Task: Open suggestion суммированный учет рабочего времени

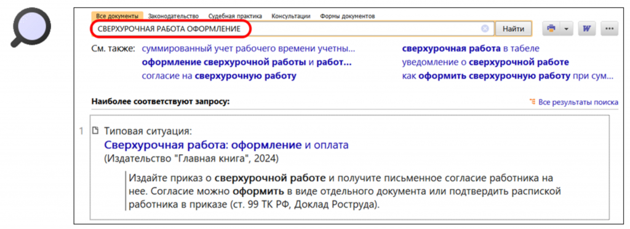Action: click(249, 49)
